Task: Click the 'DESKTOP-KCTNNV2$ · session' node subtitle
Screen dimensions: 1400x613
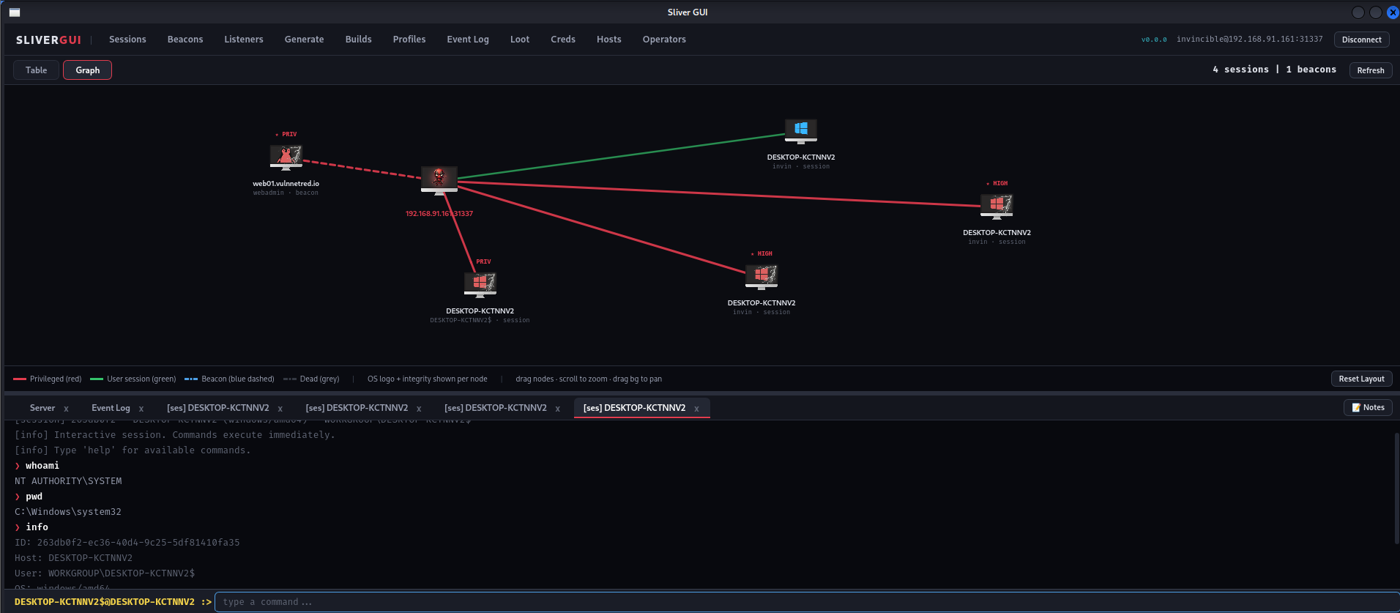Action: point(480,320)
